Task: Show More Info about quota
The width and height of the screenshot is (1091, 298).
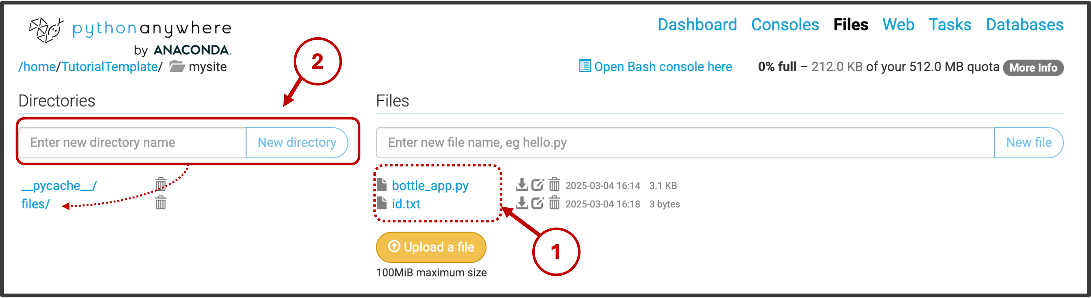Action: [x=1033, y=68]
